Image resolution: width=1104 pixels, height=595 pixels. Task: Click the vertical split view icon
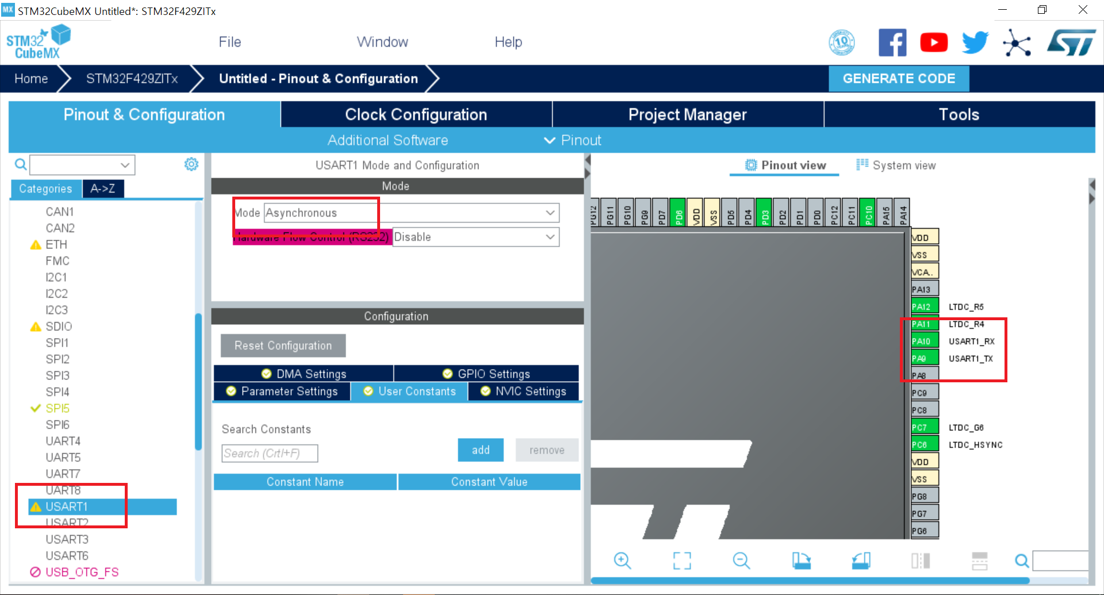921,560
